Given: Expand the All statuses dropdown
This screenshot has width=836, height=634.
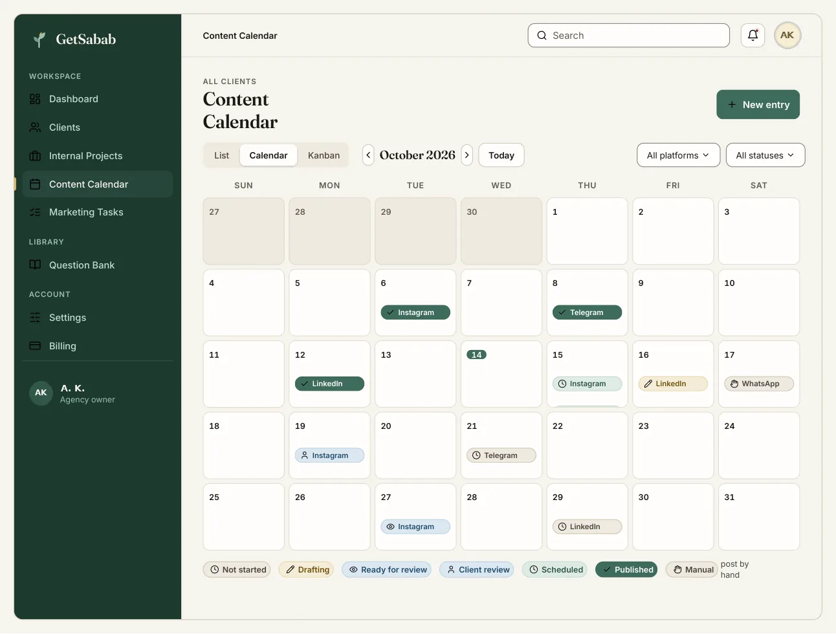Looking at the screenshot, I should click(x=765, y=155).
